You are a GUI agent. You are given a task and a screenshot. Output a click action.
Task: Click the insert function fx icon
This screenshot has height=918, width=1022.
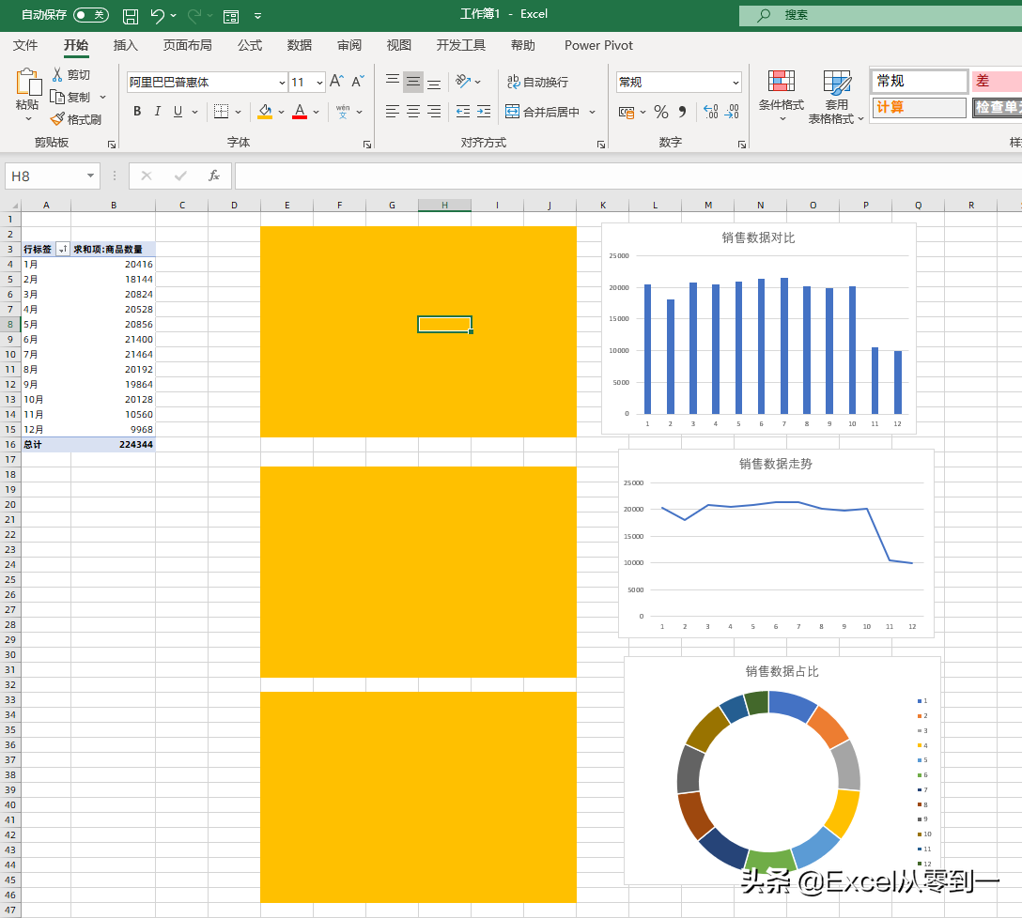click(x=214, y=176)
